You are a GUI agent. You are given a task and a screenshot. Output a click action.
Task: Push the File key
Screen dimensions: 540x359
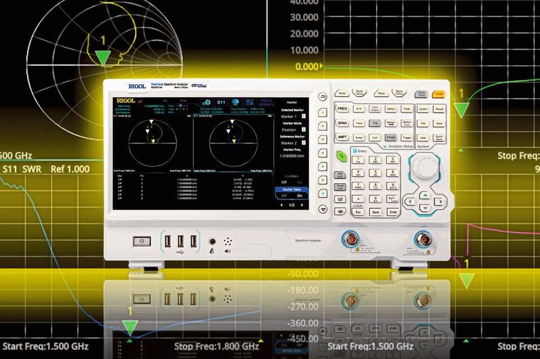(423, 123)
